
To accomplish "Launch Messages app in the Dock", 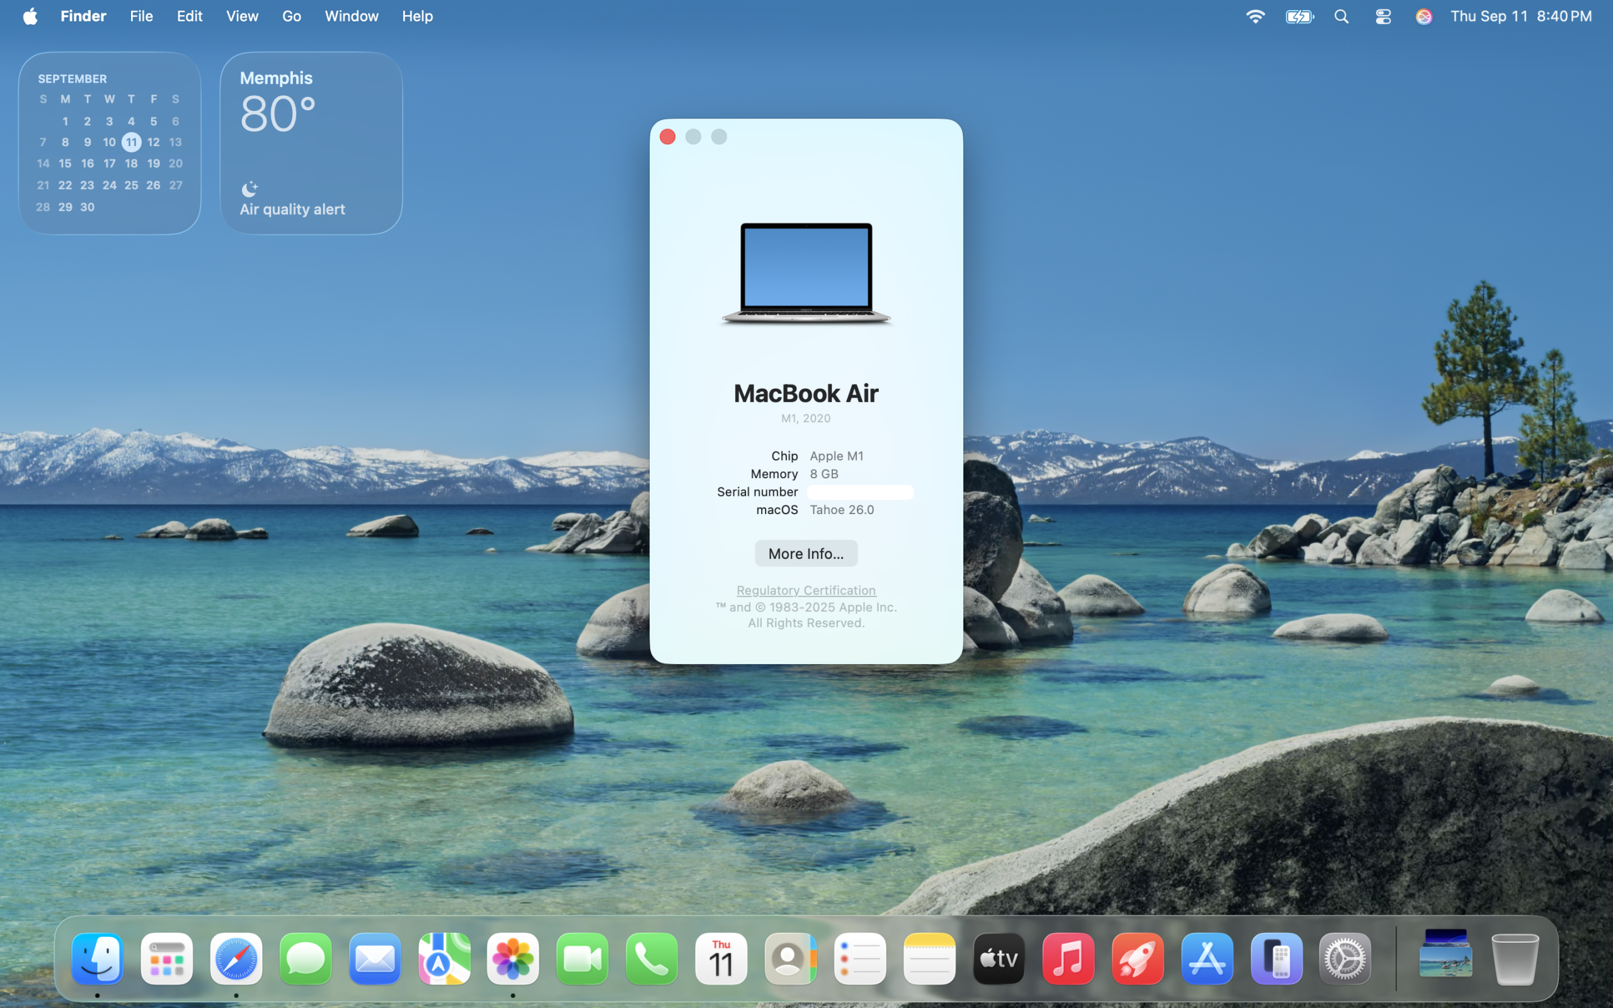I will click(x=305, y=959).
